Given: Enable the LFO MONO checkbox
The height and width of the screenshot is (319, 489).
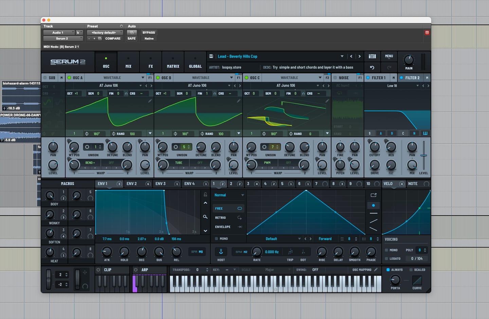Looking at the screenshot, I should pyautogui.click(x=216, y=239).
